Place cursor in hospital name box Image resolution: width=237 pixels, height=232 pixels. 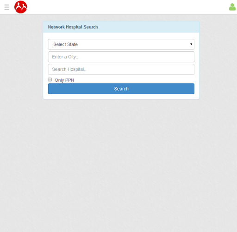coord(121,69)
